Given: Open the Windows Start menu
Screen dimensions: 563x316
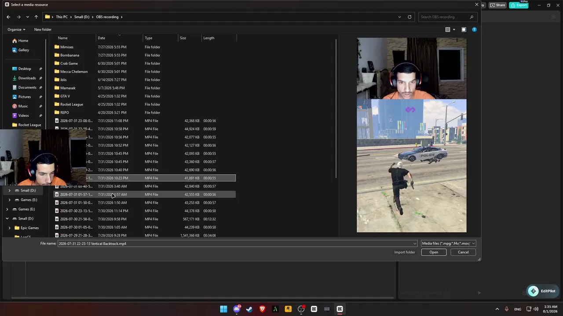Looking at the screenshot, I should [223, 309].
